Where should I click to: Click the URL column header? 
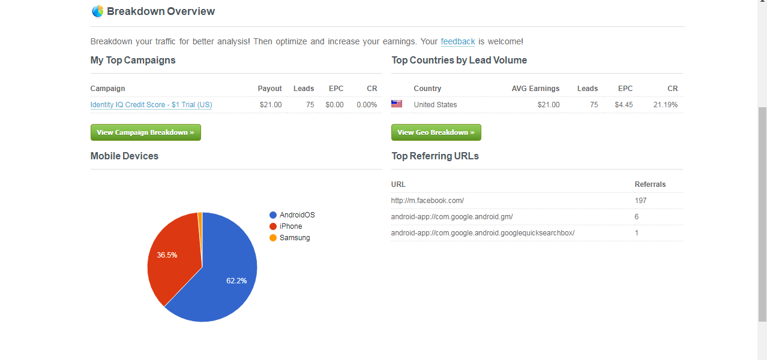399,184
